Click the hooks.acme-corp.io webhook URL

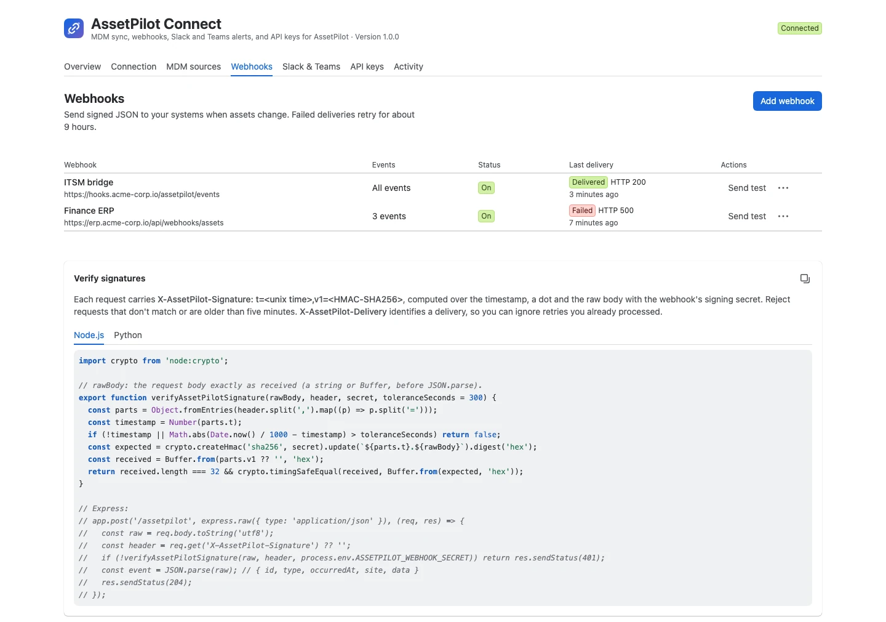[142, 195]
